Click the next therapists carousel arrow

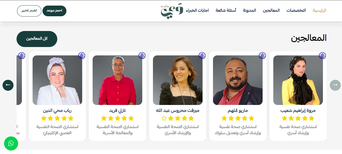(335, 85)
